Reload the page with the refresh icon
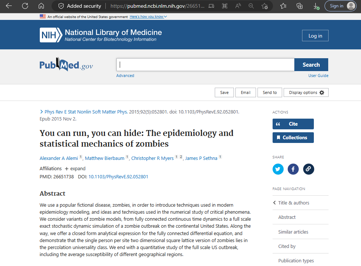 [25, 6]
